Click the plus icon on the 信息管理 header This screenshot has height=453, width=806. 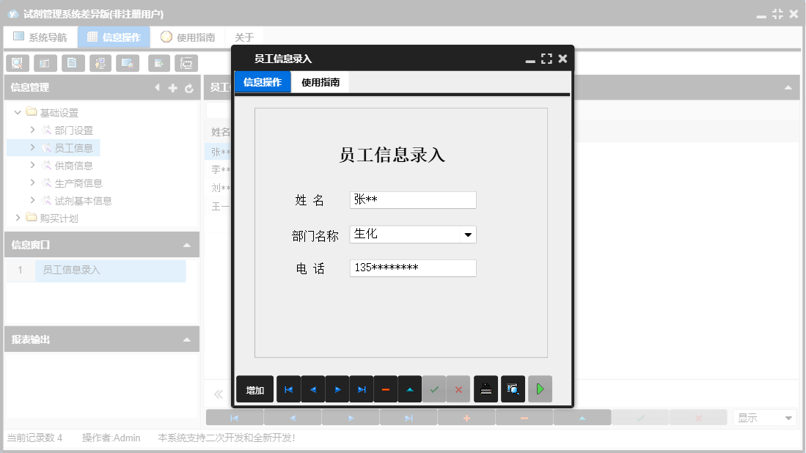173,86
